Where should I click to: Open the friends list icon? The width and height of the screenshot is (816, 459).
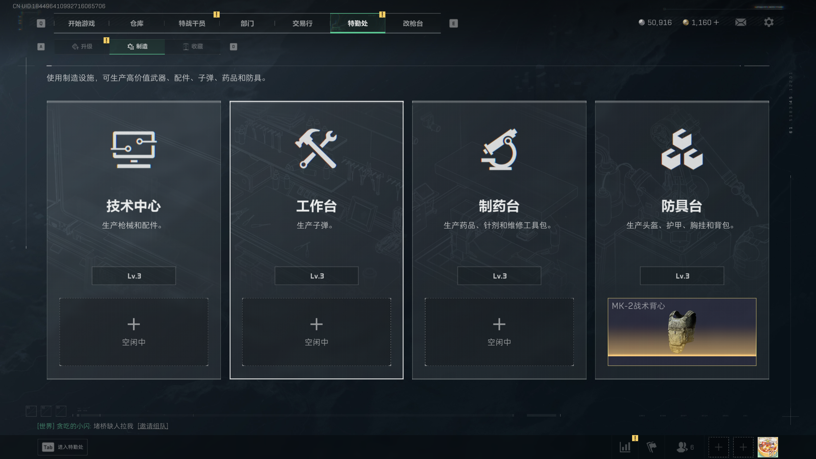[685, 447]
